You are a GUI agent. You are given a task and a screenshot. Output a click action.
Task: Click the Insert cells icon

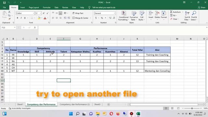pyautogui.click(x=151, y=13)
